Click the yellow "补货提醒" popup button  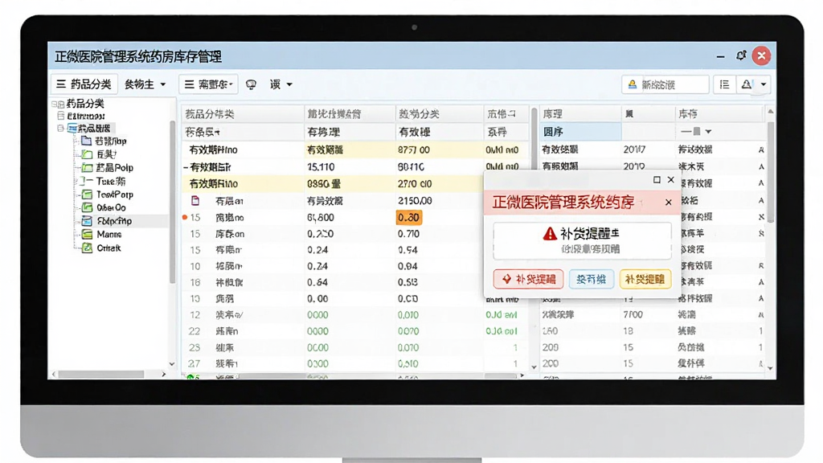pos(645,279)
